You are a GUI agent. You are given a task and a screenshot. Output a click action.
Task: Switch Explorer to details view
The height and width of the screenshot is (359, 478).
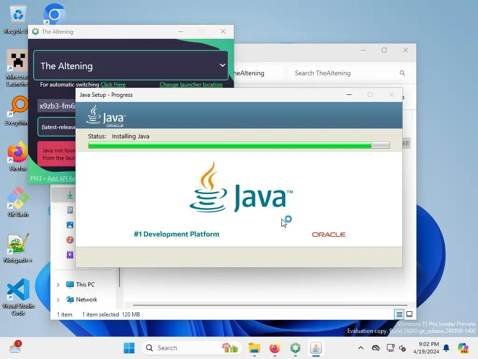400,314
